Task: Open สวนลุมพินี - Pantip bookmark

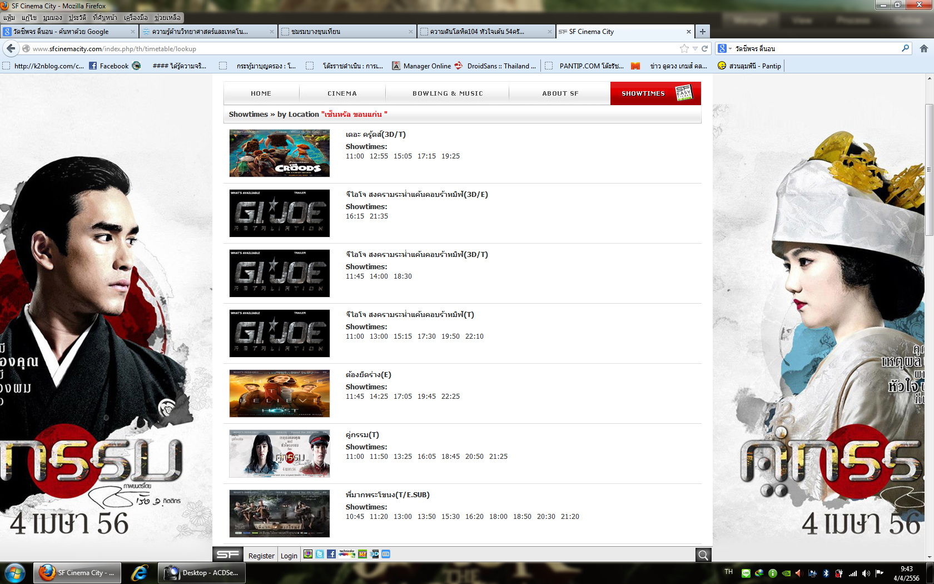Action: [x=749, y=66]
